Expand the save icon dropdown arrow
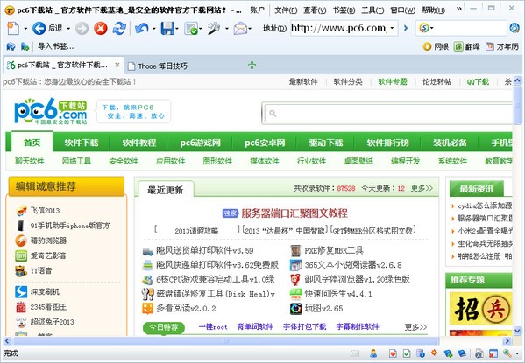Image resolution: width=525 pixels, height=363 pixels. click(x=177, y=29)
